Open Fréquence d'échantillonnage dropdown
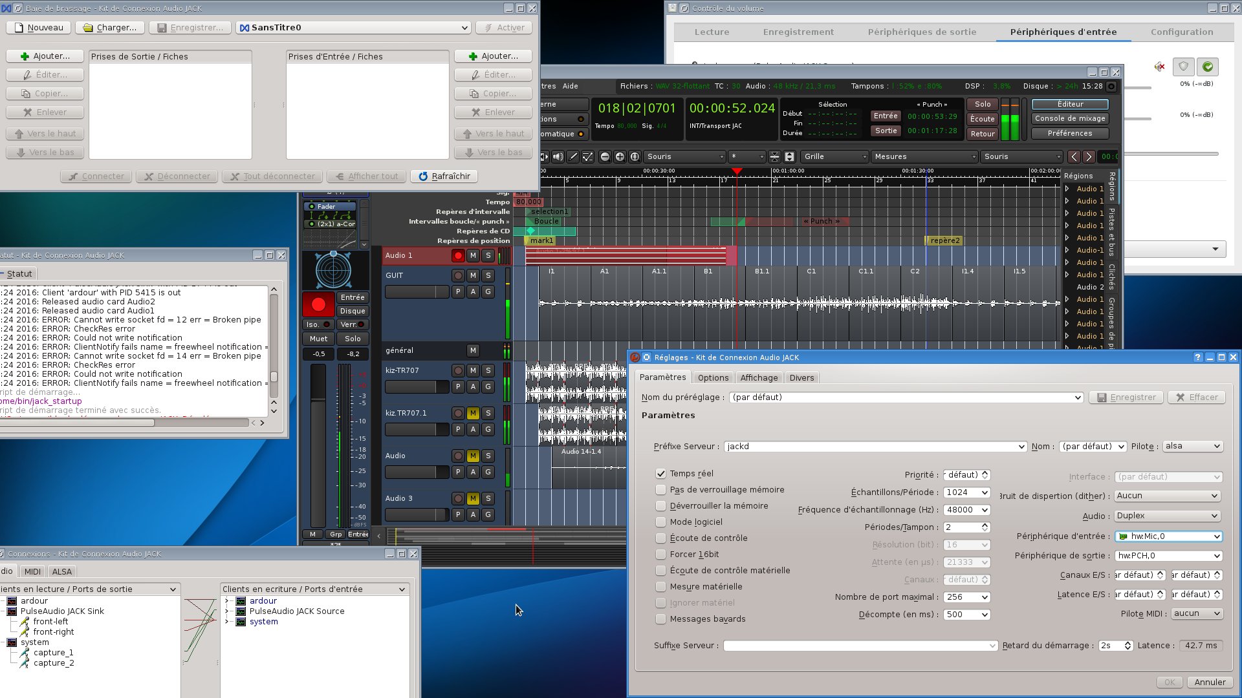Image resolution: width=1242 pixels, height=698 pixels. coord(966,510)
